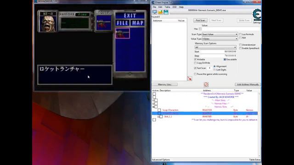
Task: Click the open folder load table icon
Action: (x=160, y=12)
